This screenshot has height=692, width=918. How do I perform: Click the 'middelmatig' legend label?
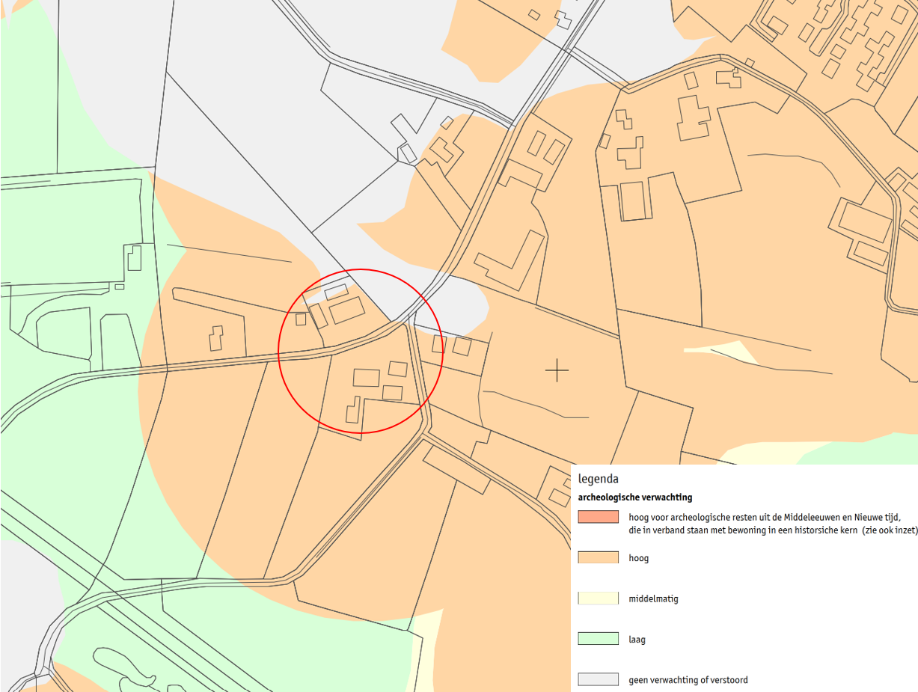tap(654, 598)
